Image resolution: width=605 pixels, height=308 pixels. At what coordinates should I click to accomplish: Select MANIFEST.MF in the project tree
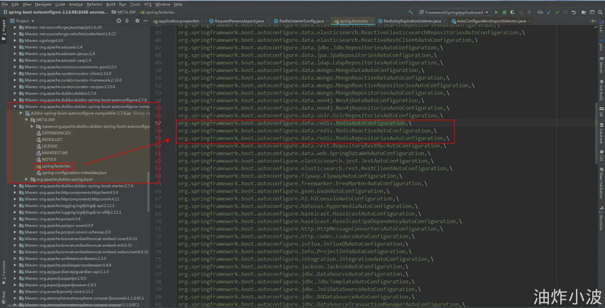pyautogui.click(x=54, y=153)
